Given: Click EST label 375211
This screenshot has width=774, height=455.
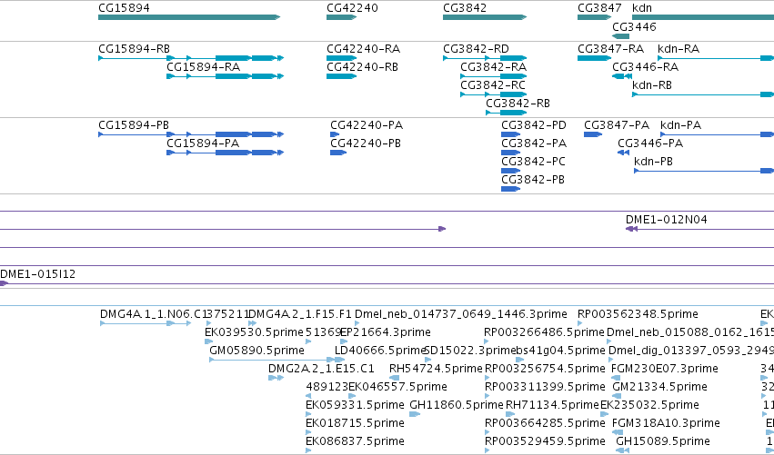Looking at the screenshot, I should click(227, 314).
